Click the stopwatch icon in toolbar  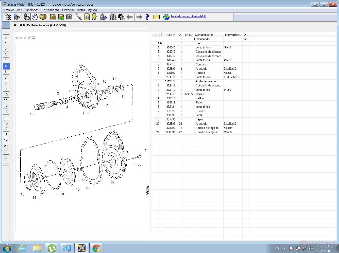pos(35,17)
